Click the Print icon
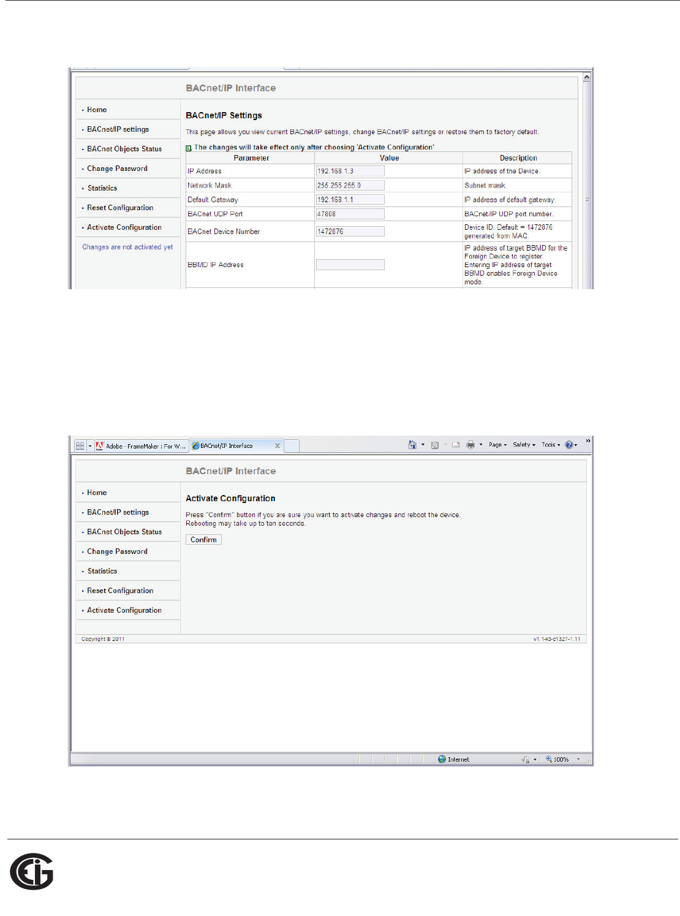Image resolution: width=680 pixels, height=916 pixels. (x=470, y=445)
